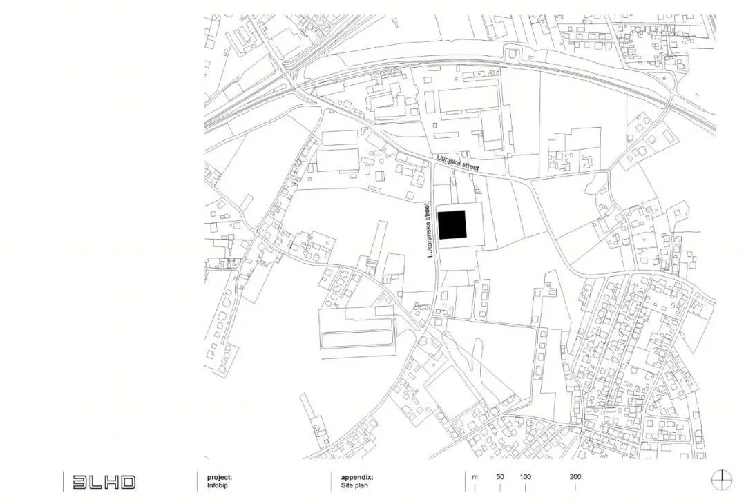Click the 'appendix:' heading text

357,477
